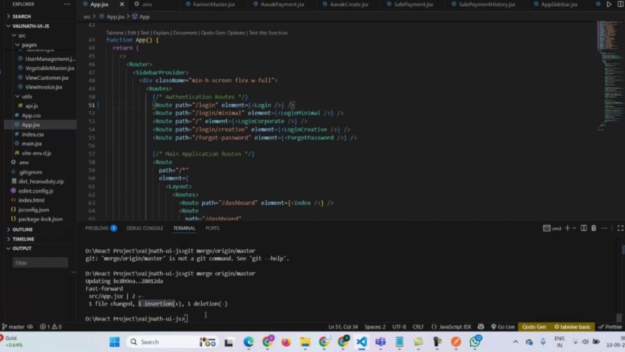Open main.jsx in the explorer
The width and height of the screenshot is (625, 352).
click(31, 144)
